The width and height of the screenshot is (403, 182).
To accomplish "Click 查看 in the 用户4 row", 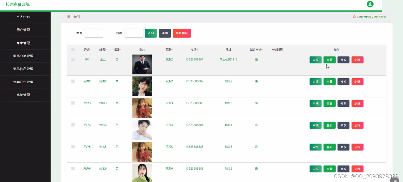I will click(x=329, y=125).
